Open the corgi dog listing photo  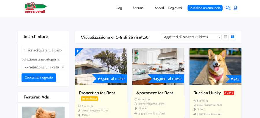[215, 67]
